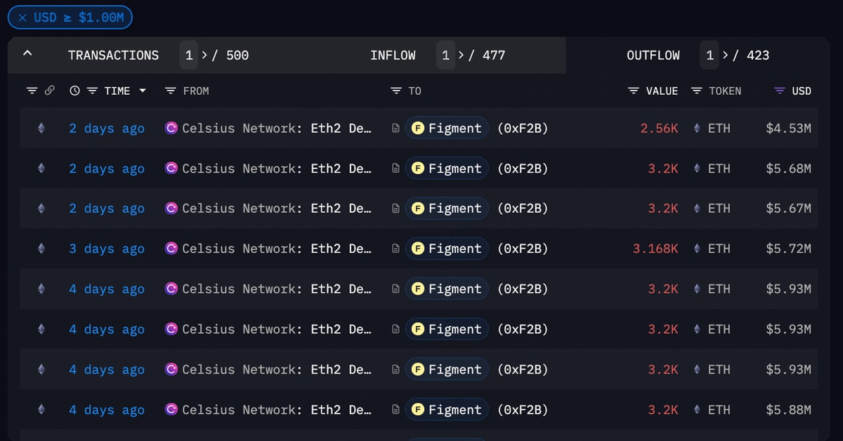Open the FROM column filter

point(170,91)
